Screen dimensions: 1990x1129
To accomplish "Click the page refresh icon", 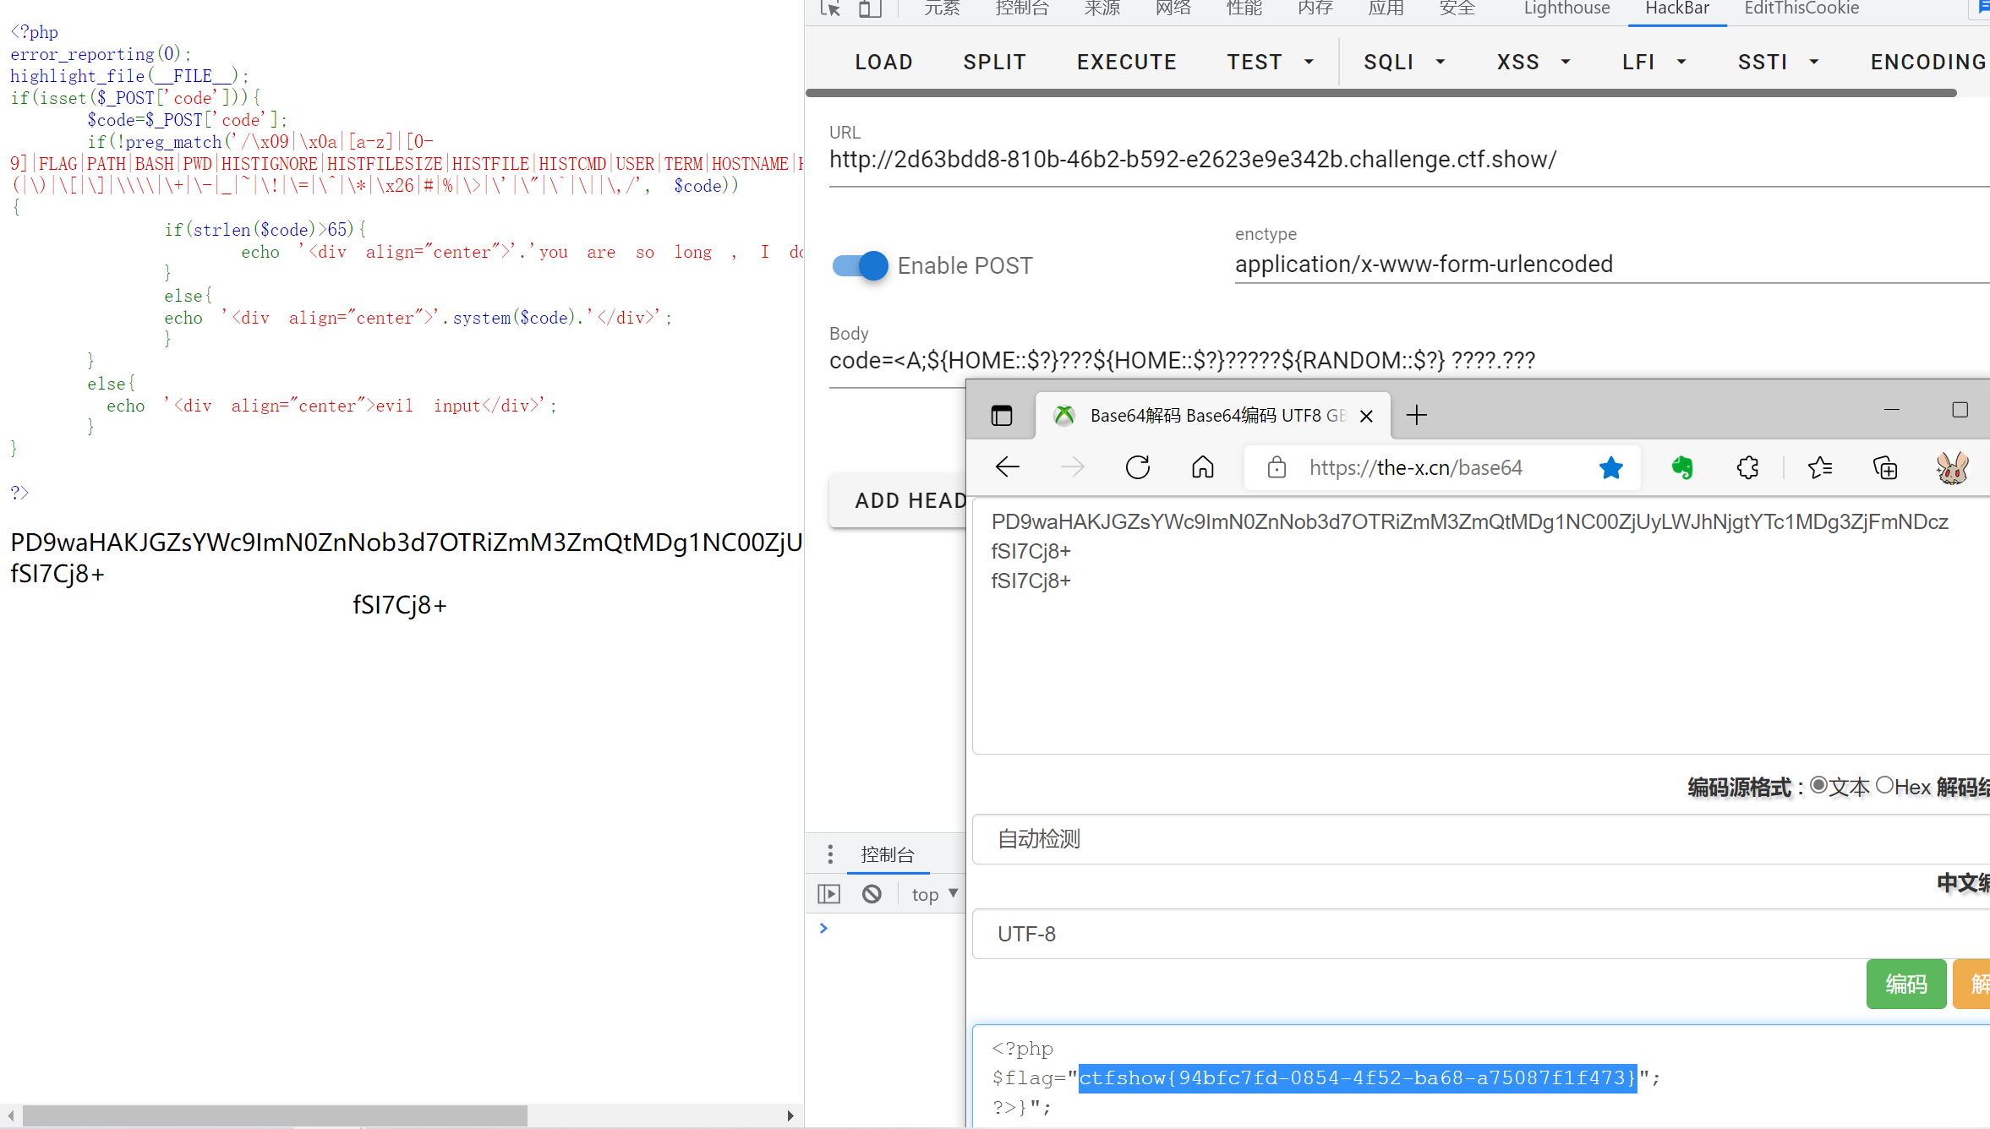I will (x=1137, y=467).
